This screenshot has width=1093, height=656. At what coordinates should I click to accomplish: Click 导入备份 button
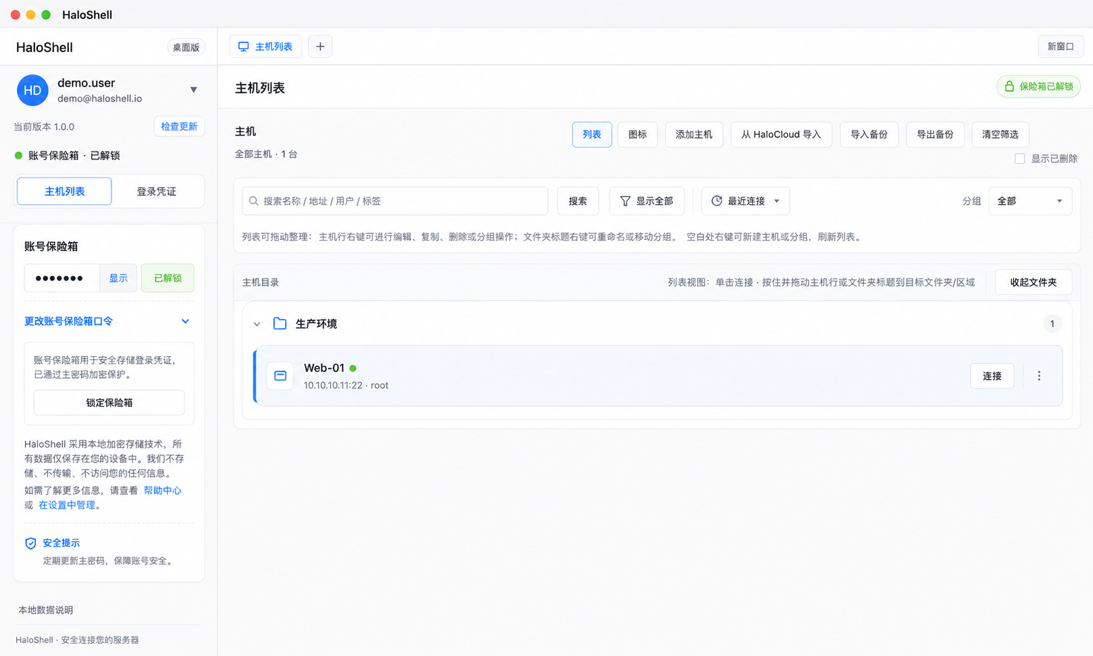point(869,134)
